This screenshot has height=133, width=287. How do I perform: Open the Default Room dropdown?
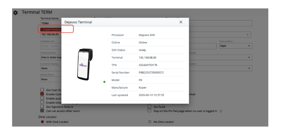[51, 79]
